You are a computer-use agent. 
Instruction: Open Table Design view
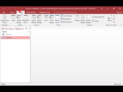(x=19, y=19)
